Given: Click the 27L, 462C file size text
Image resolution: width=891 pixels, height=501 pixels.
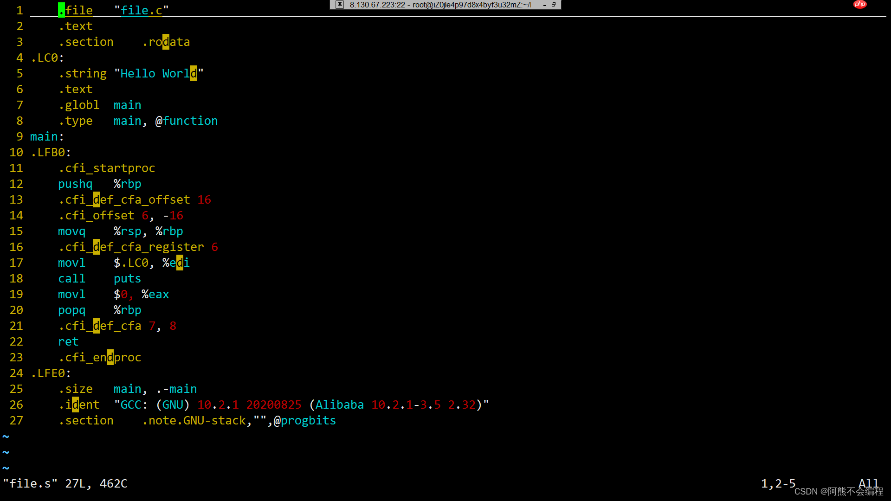Looking at the screenshot, I should click(x=96, y=483).
